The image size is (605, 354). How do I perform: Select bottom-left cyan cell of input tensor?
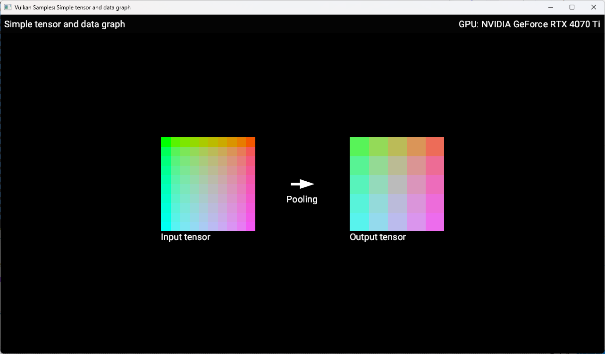166,226
